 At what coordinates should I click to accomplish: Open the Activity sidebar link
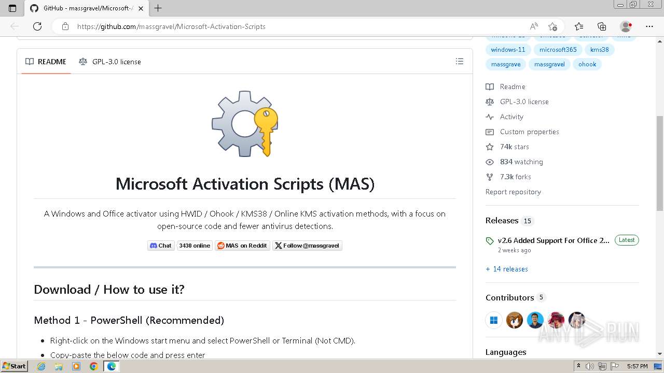coord(505,117)
